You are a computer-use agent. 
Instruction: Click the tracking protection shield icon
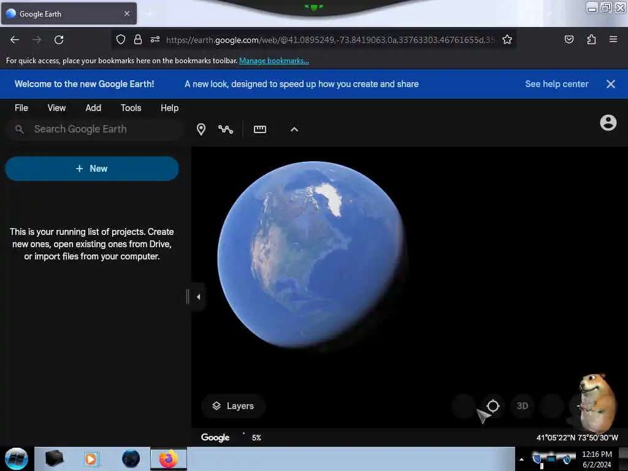[121, 39]
